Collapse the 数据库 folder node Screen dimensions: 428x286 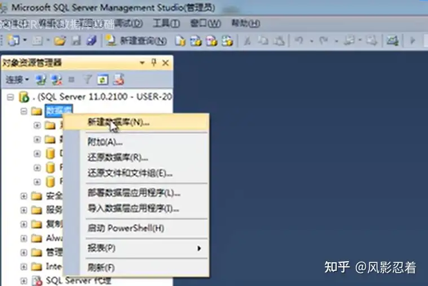(x=24, y=111)
